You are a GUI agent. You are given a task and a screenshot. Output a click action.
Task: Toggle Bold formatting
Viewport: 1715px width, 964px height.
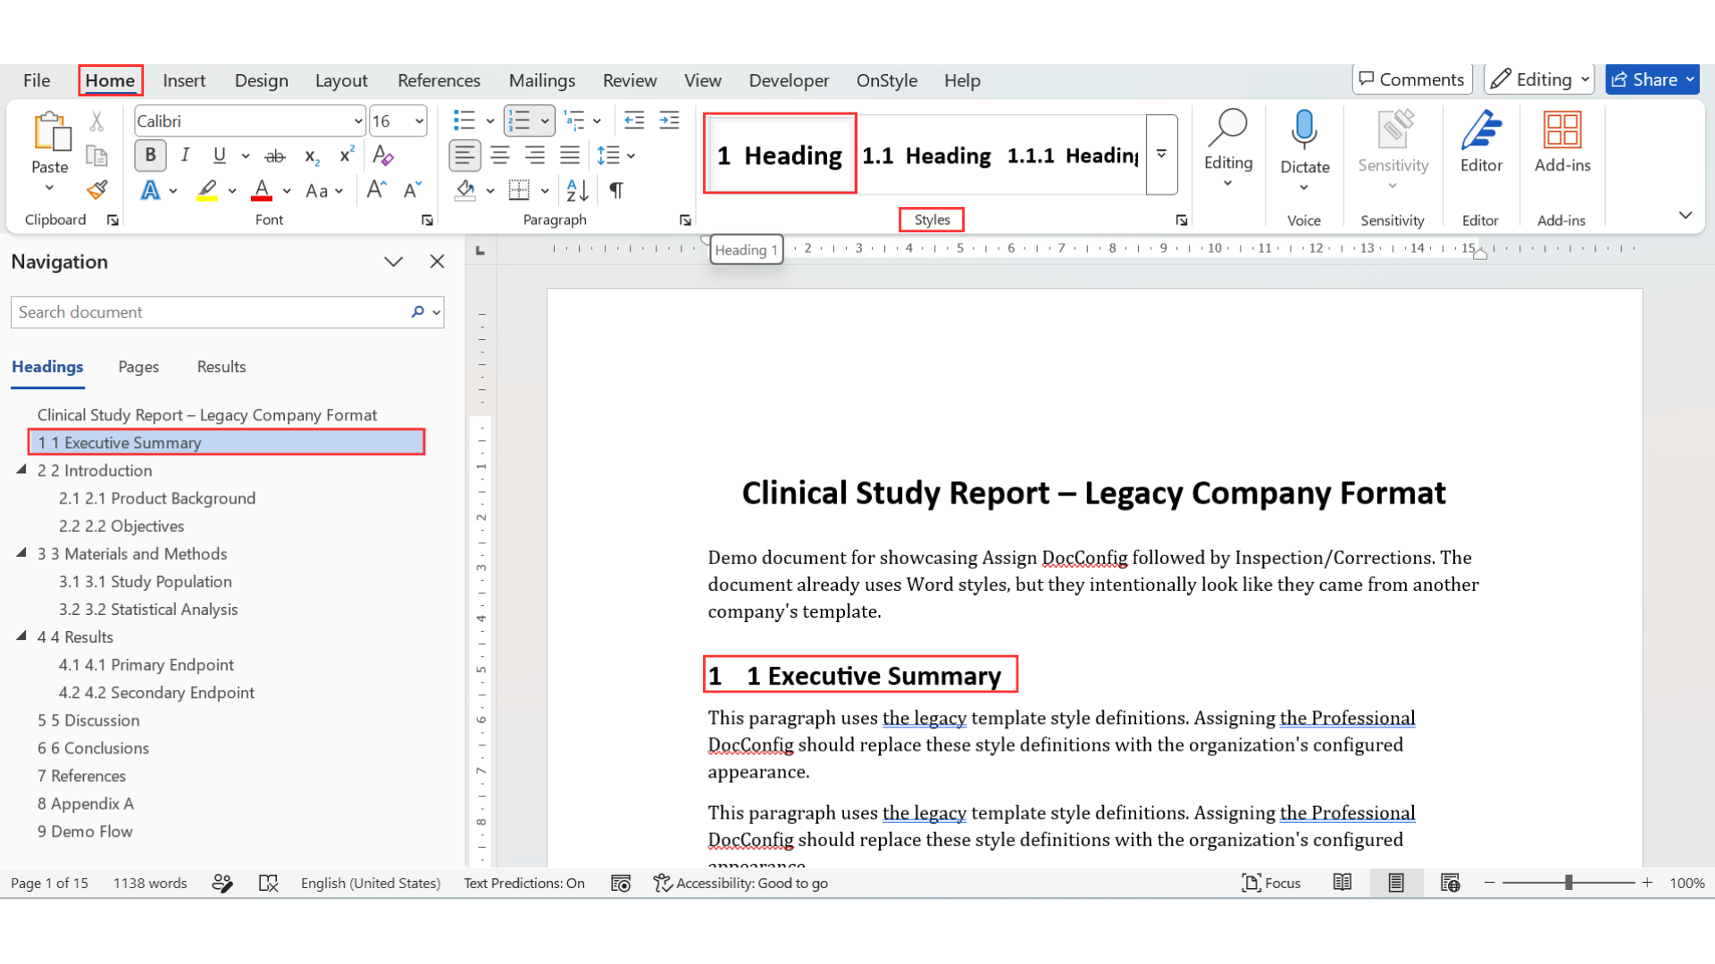click(x=150, y=156)
